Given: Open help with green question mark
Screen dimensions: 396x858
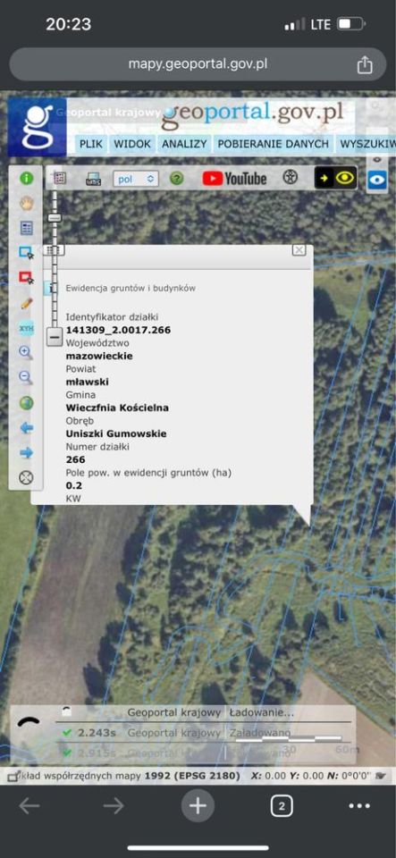Looking at the screenshot, I should (176, 179).
